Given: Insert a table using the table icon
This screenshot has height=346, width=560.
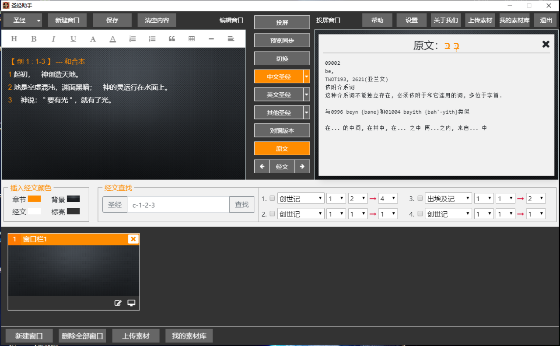Looking at the screenshot, I should (192, 39).
